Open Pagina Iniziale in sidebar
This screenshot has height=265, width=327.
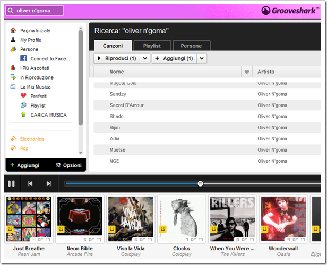tap(35, 31)
